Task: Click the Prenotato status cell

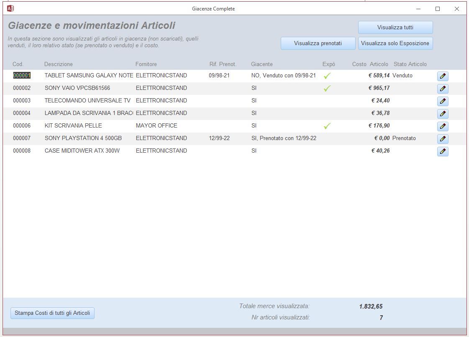Action: tap(404, 138)
